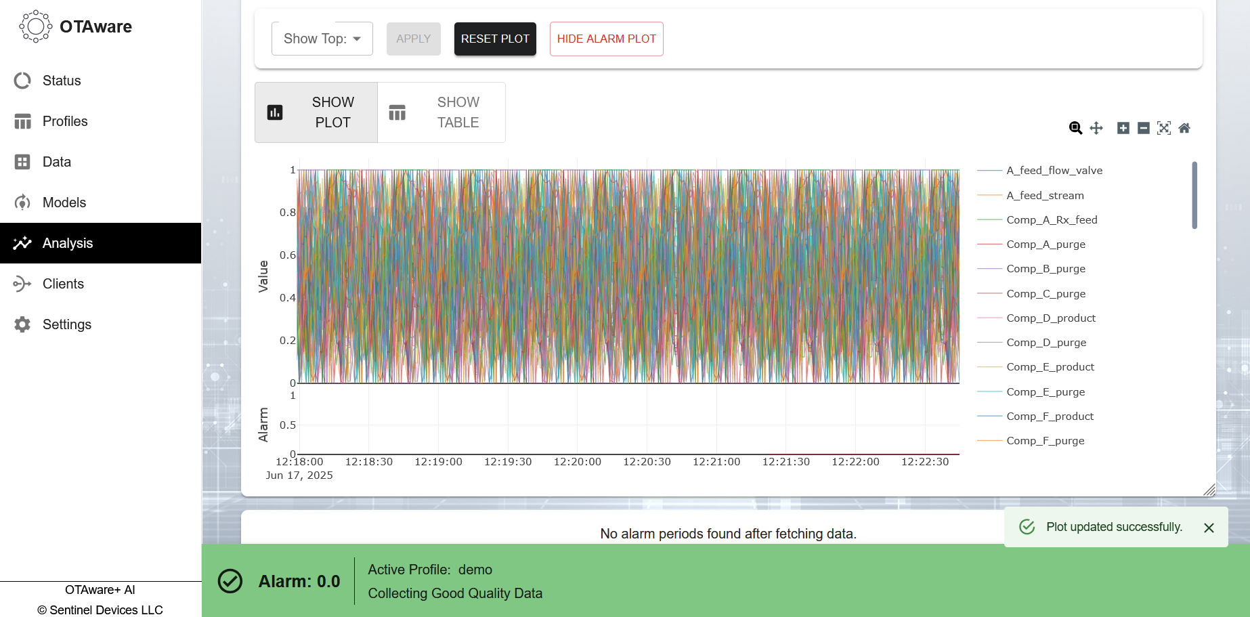Reset plot axes with home icon
The image size is (1250, 617).
pyautogui.click(x=1184, y=128)
